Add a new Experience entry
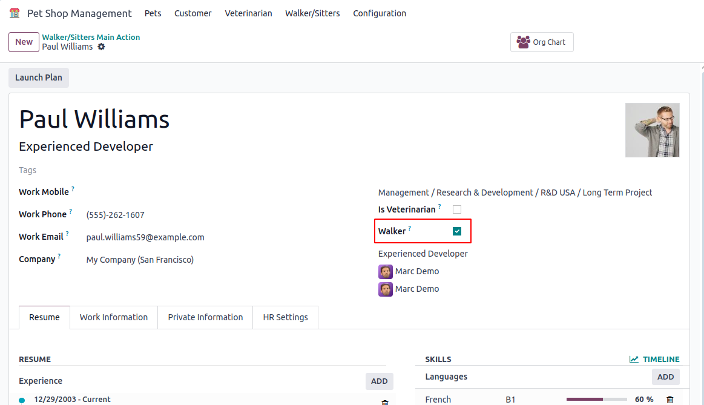 pos(380,381)
